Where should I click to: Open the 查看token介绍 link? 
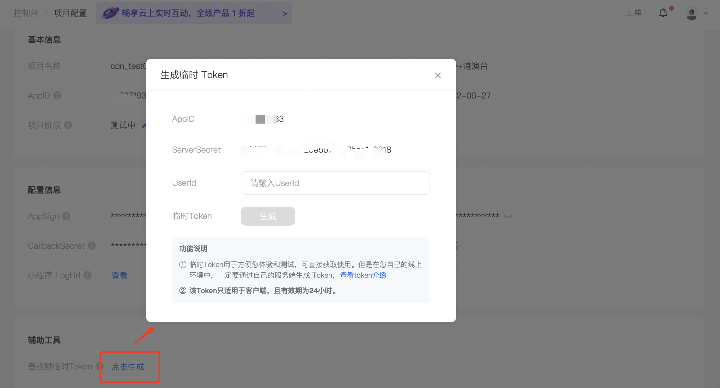coord(363,275)
